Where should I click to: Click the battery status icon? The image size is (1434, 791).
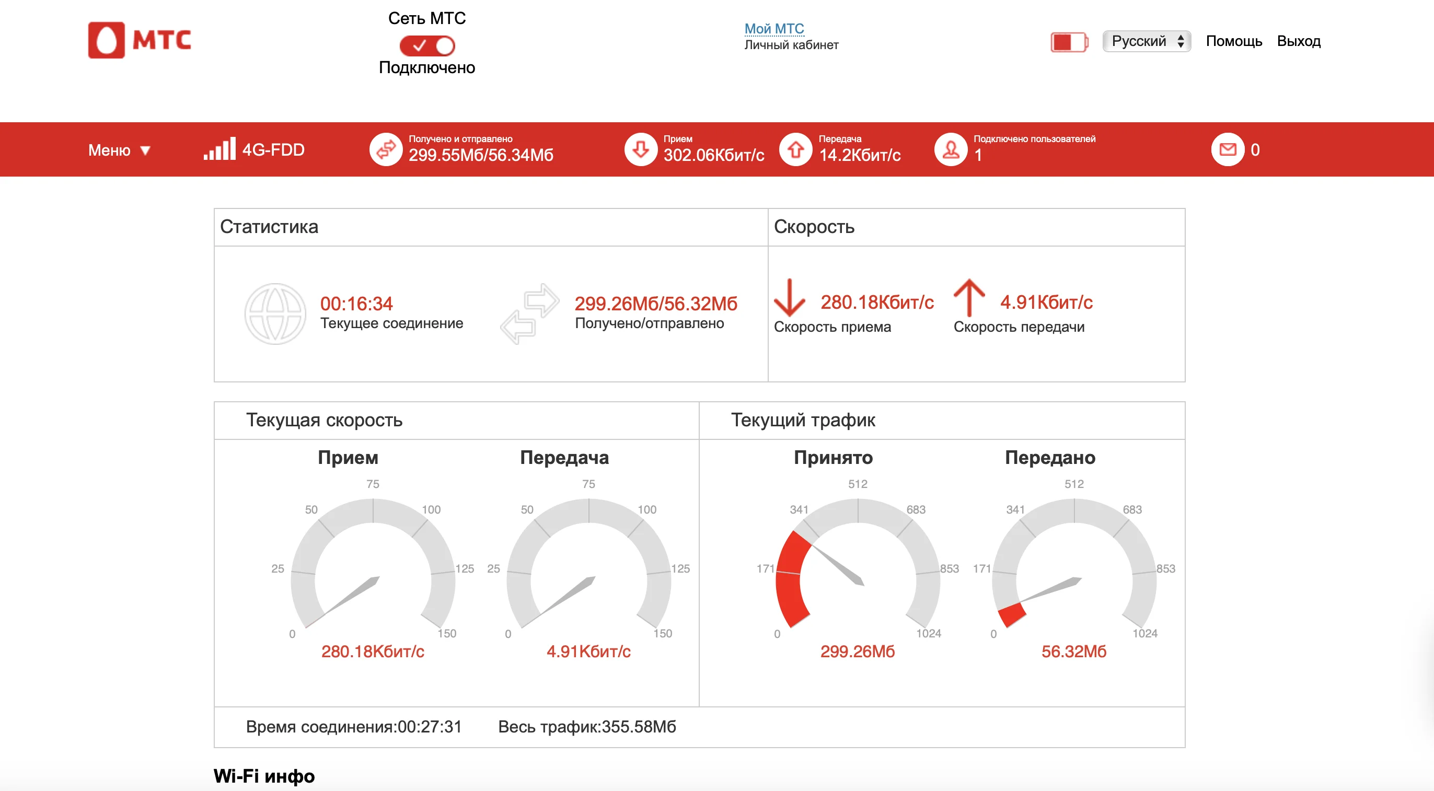(1068, 42)
